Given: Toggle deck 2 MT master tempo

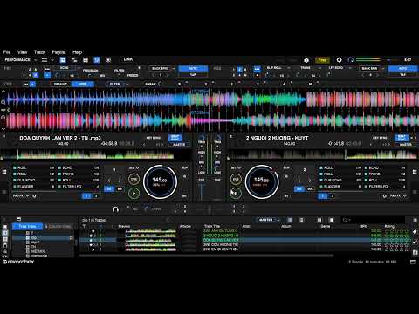Looking at the screenshot, I should (286, 196).
